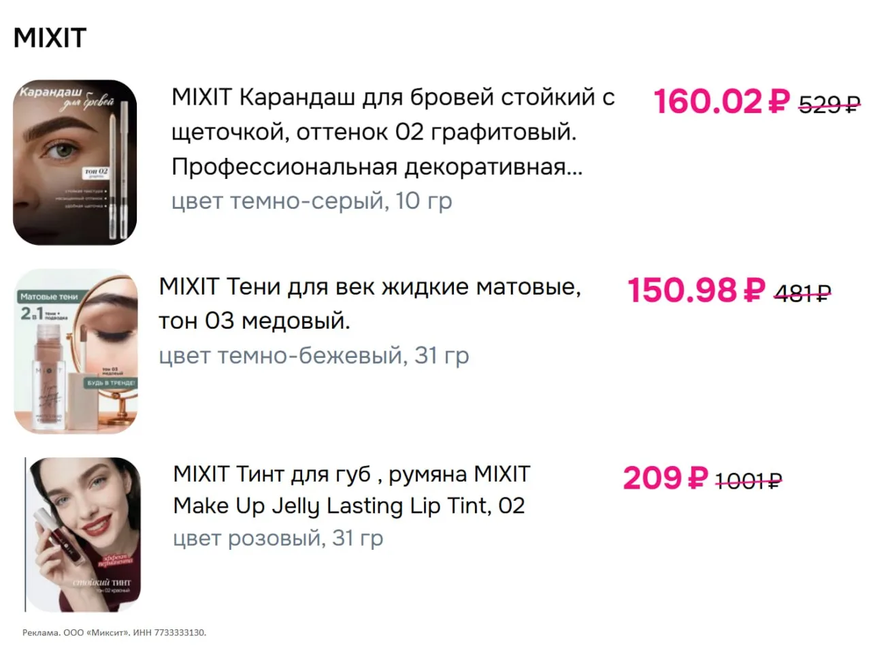Select the темно-серый, 10 гр variant text
Image resolution: width=871 pixels, height=658 pixels.
312,201
